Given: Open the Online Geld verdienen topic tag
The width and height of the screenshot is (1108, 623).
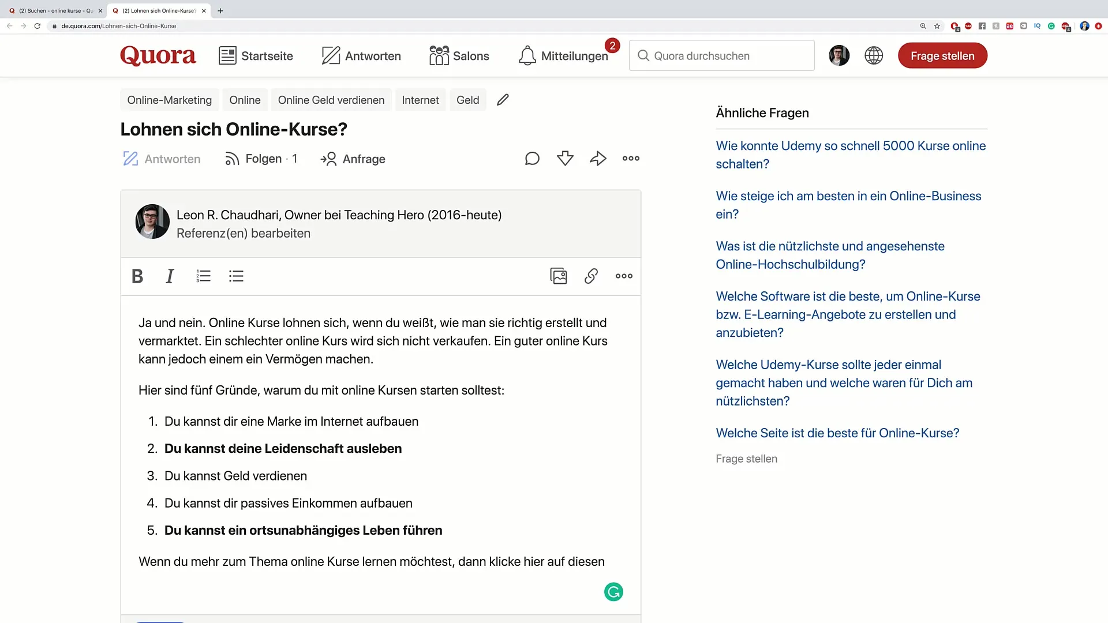Looking at the screenshot, I should 331,100.
